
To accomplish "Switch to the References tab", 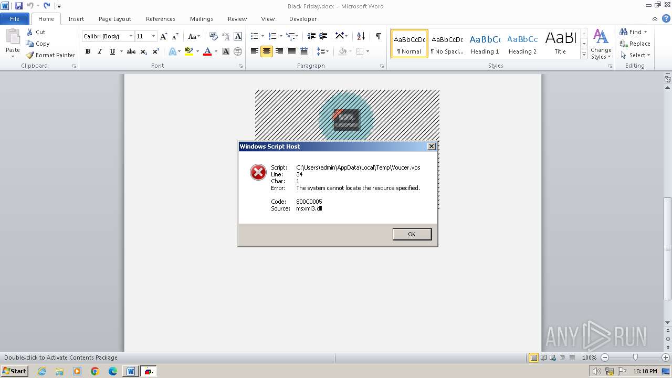I will point(161,19).
